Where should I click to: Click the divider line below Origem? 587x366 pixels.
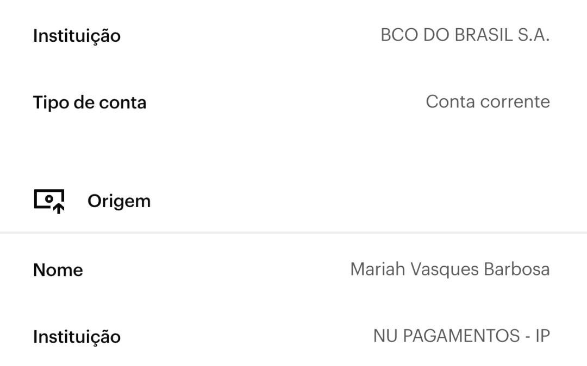click(x=293, y=233)
